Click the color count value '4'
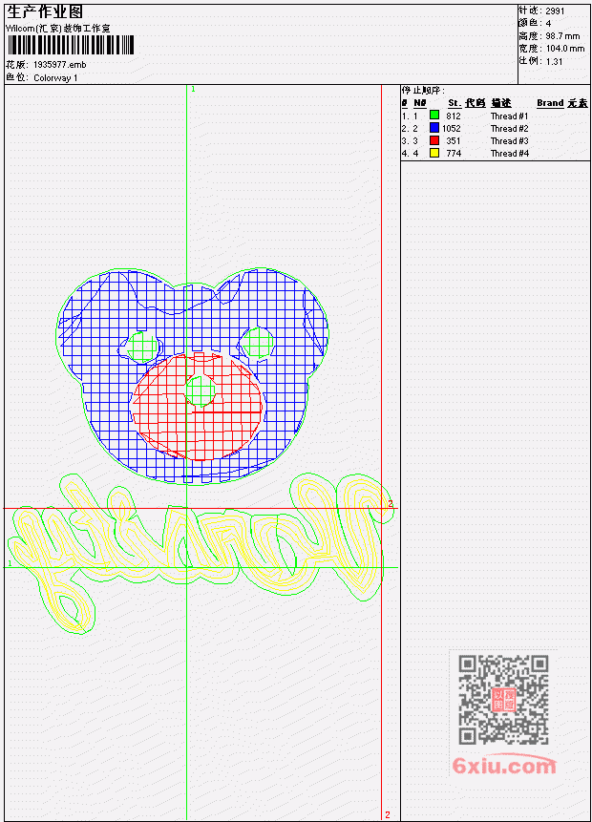This screenshot has height=822, width=592. 548,23
